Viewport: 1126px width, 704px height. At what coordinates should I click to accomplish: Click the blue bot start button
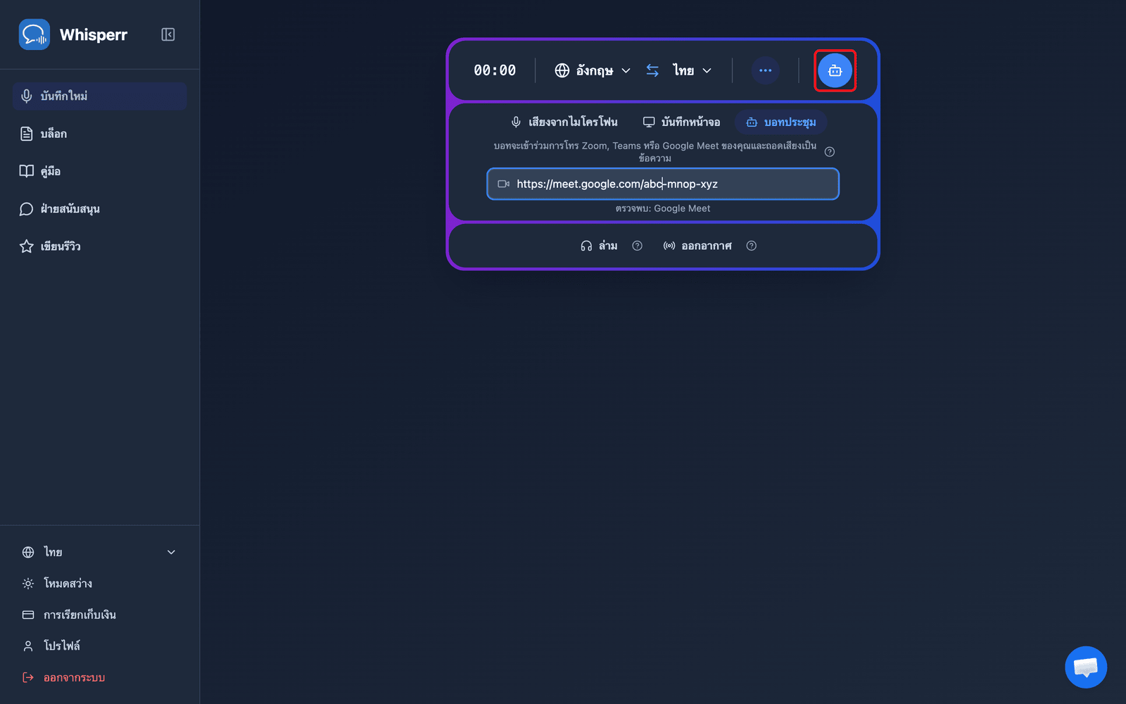tap(835, 70)
